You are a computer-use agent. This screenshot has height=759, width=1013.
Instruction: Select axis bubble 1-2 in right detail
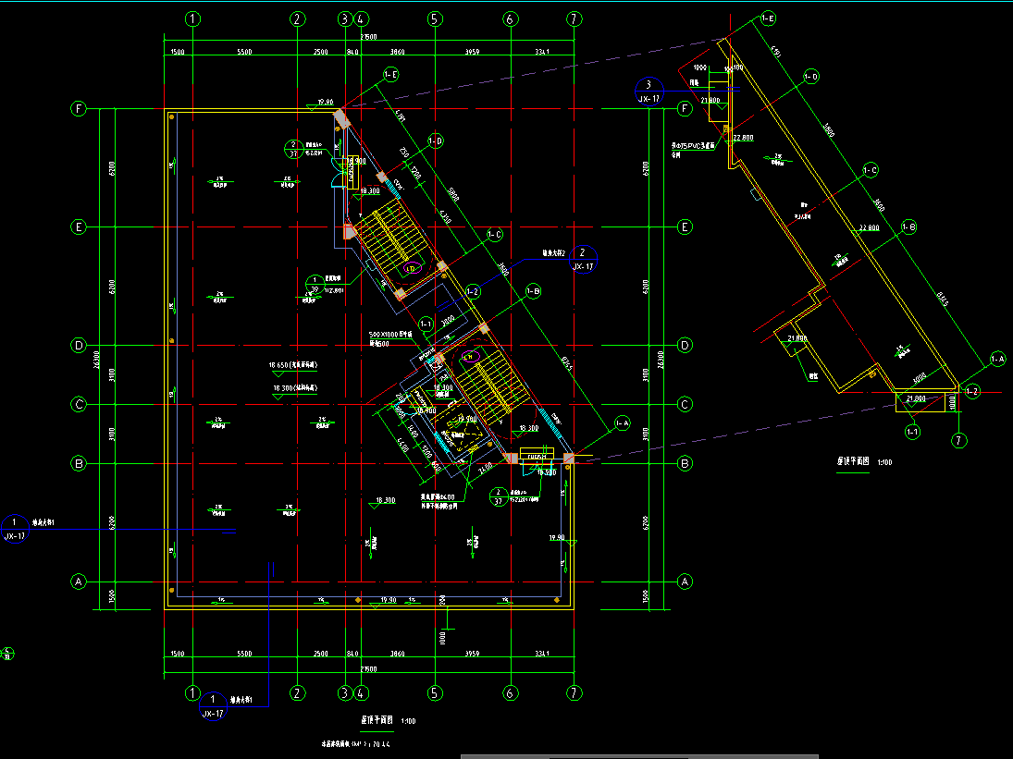971,392
